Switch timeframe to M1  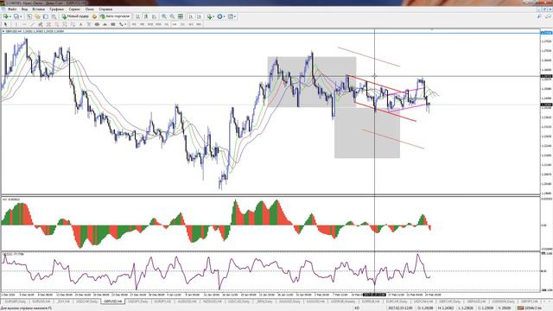click(134, 24)
